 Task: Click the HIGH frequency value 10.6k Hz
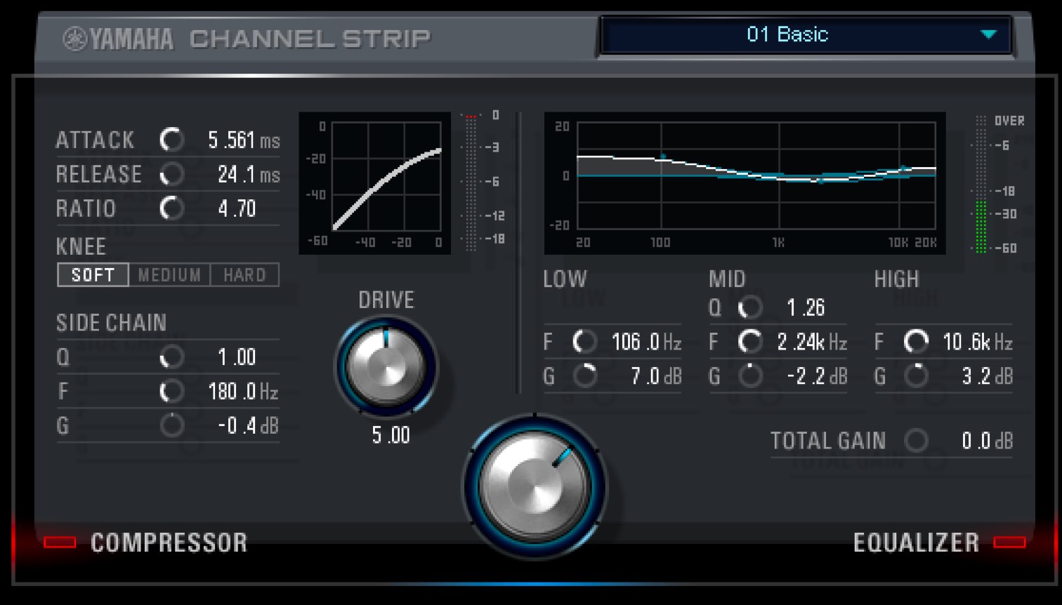coord(978,342)
